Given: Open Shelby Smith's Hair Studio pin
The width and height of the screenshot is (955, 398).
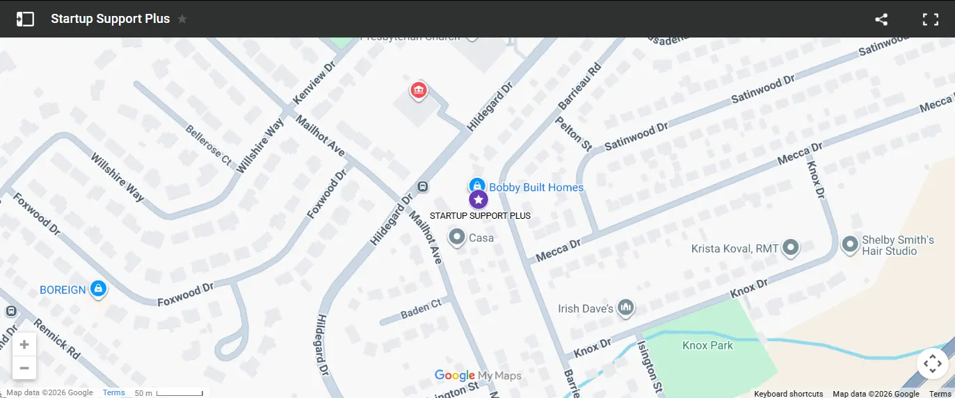Looking at the screenshot, I should [x=849, y=245].
